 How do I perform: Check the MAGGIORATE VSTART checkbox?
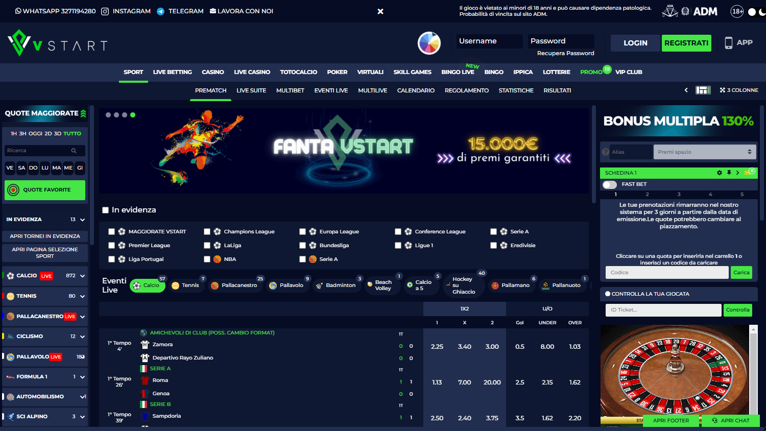pos(111,232)
